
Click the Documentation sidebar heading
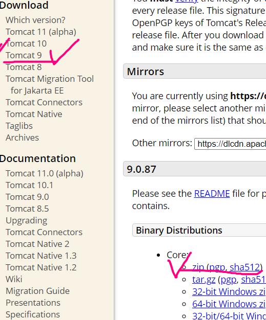click(37, 158)
